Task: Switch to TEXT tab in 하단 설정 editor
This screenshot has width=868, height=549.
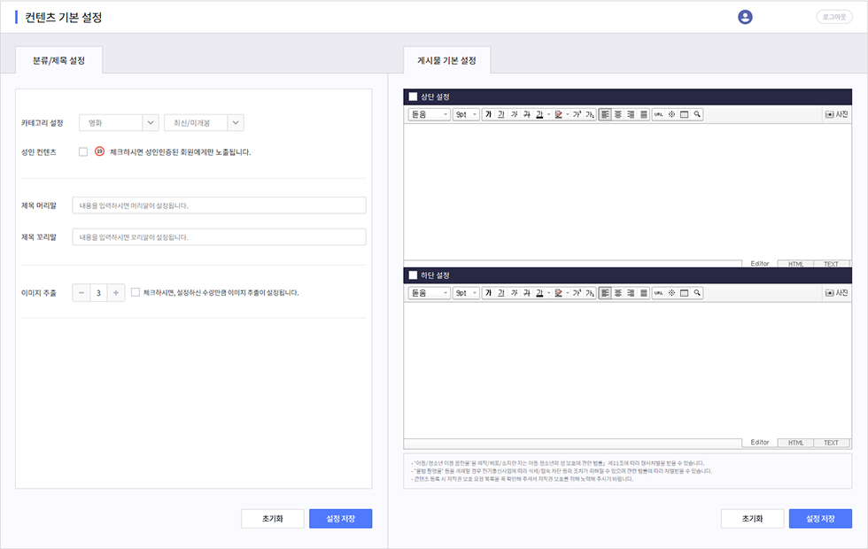Action: tap(831, 443)
